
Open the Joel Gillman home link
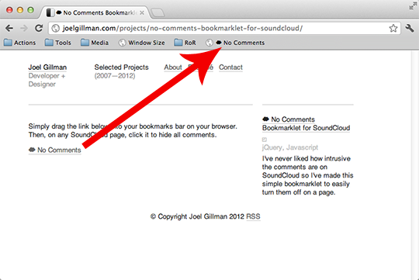point(47,67)
